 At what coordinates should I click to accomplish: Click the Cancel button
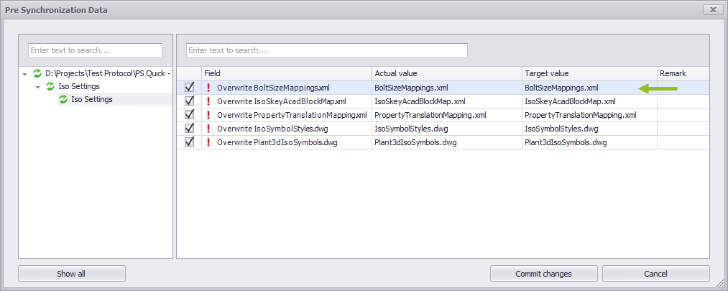tap(655, 273)
